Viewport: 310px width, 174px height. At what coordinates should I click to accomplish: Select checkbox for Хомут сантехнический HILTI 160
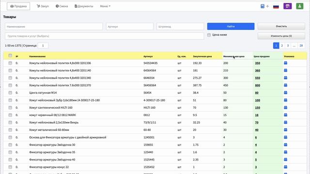pyautogui.click(x=10, y=107)
